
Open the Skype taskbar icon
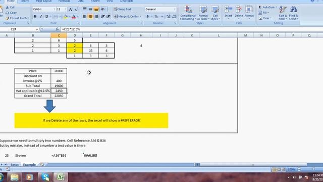click(45, 177)
